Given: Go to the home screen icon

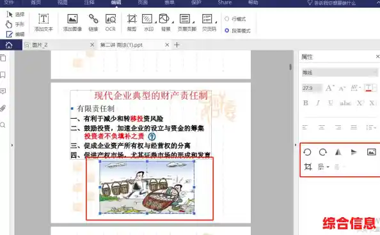Looking at the screenshot, I should [9, 45].
